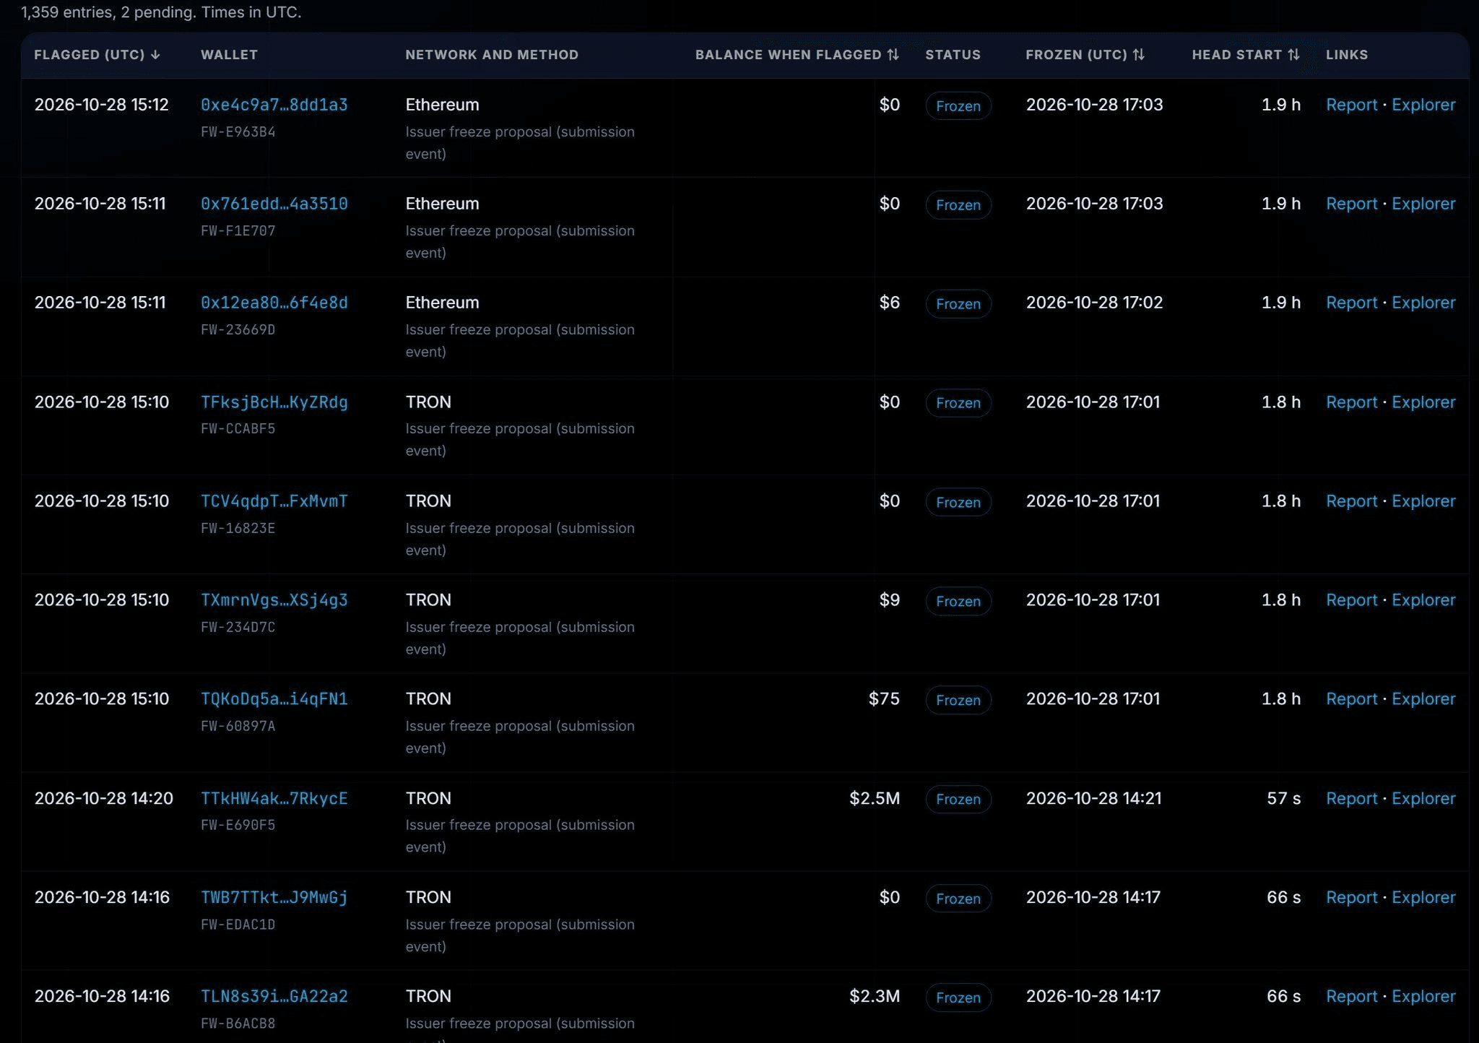Open wallet 0x12ea80…6f4e8d
1479x1043 pixels.
(x=274, y=303)
